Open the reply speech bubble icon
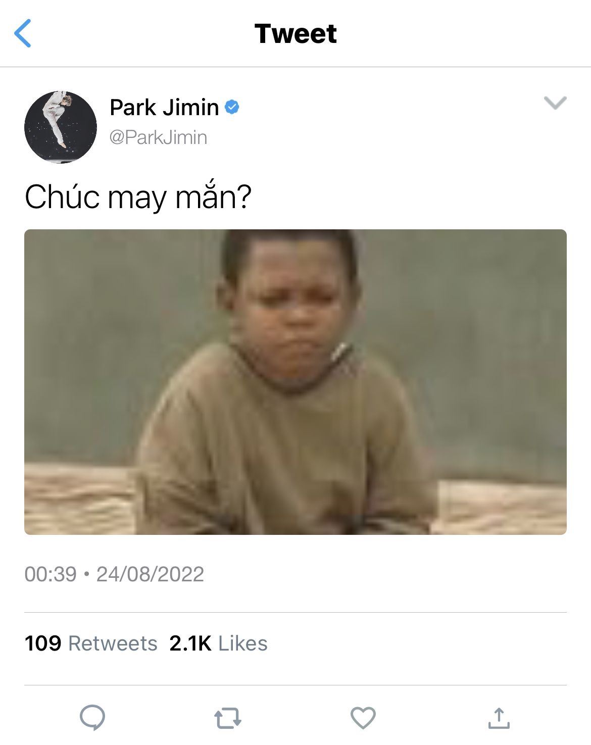The height and width of the screenshot is (745, 591). [92, 718]
